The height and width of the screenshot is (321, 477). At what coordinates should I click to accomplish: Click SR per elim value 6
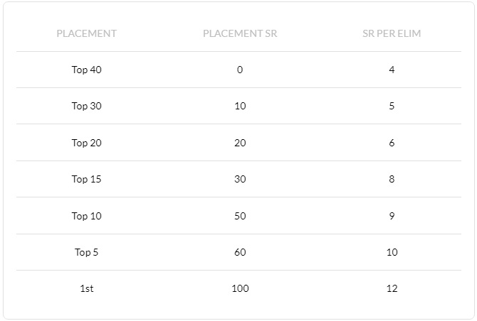tap(392, 143)
